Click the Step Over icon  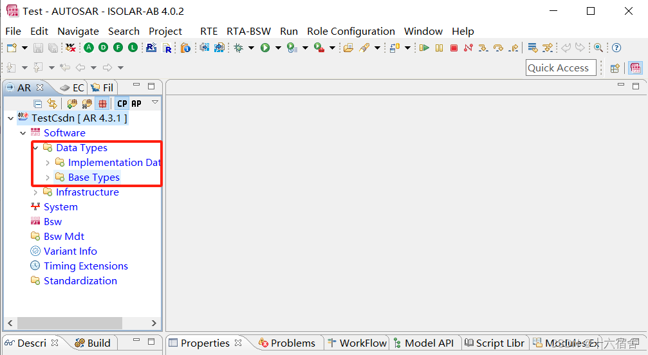pos(499,48)
